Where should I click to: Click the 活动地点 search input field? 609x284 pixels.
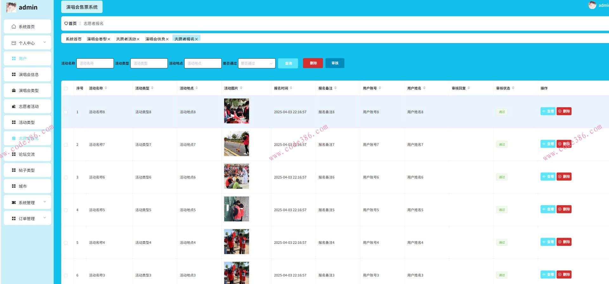point(203,63)
